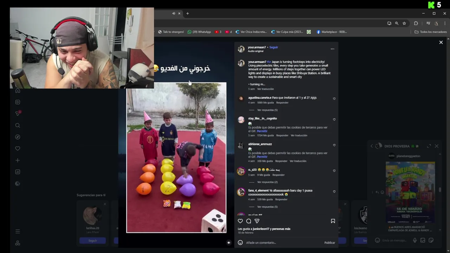Open Notifications heart icon in sidebar
Viewport: 450px width, 253px height.
18,149
